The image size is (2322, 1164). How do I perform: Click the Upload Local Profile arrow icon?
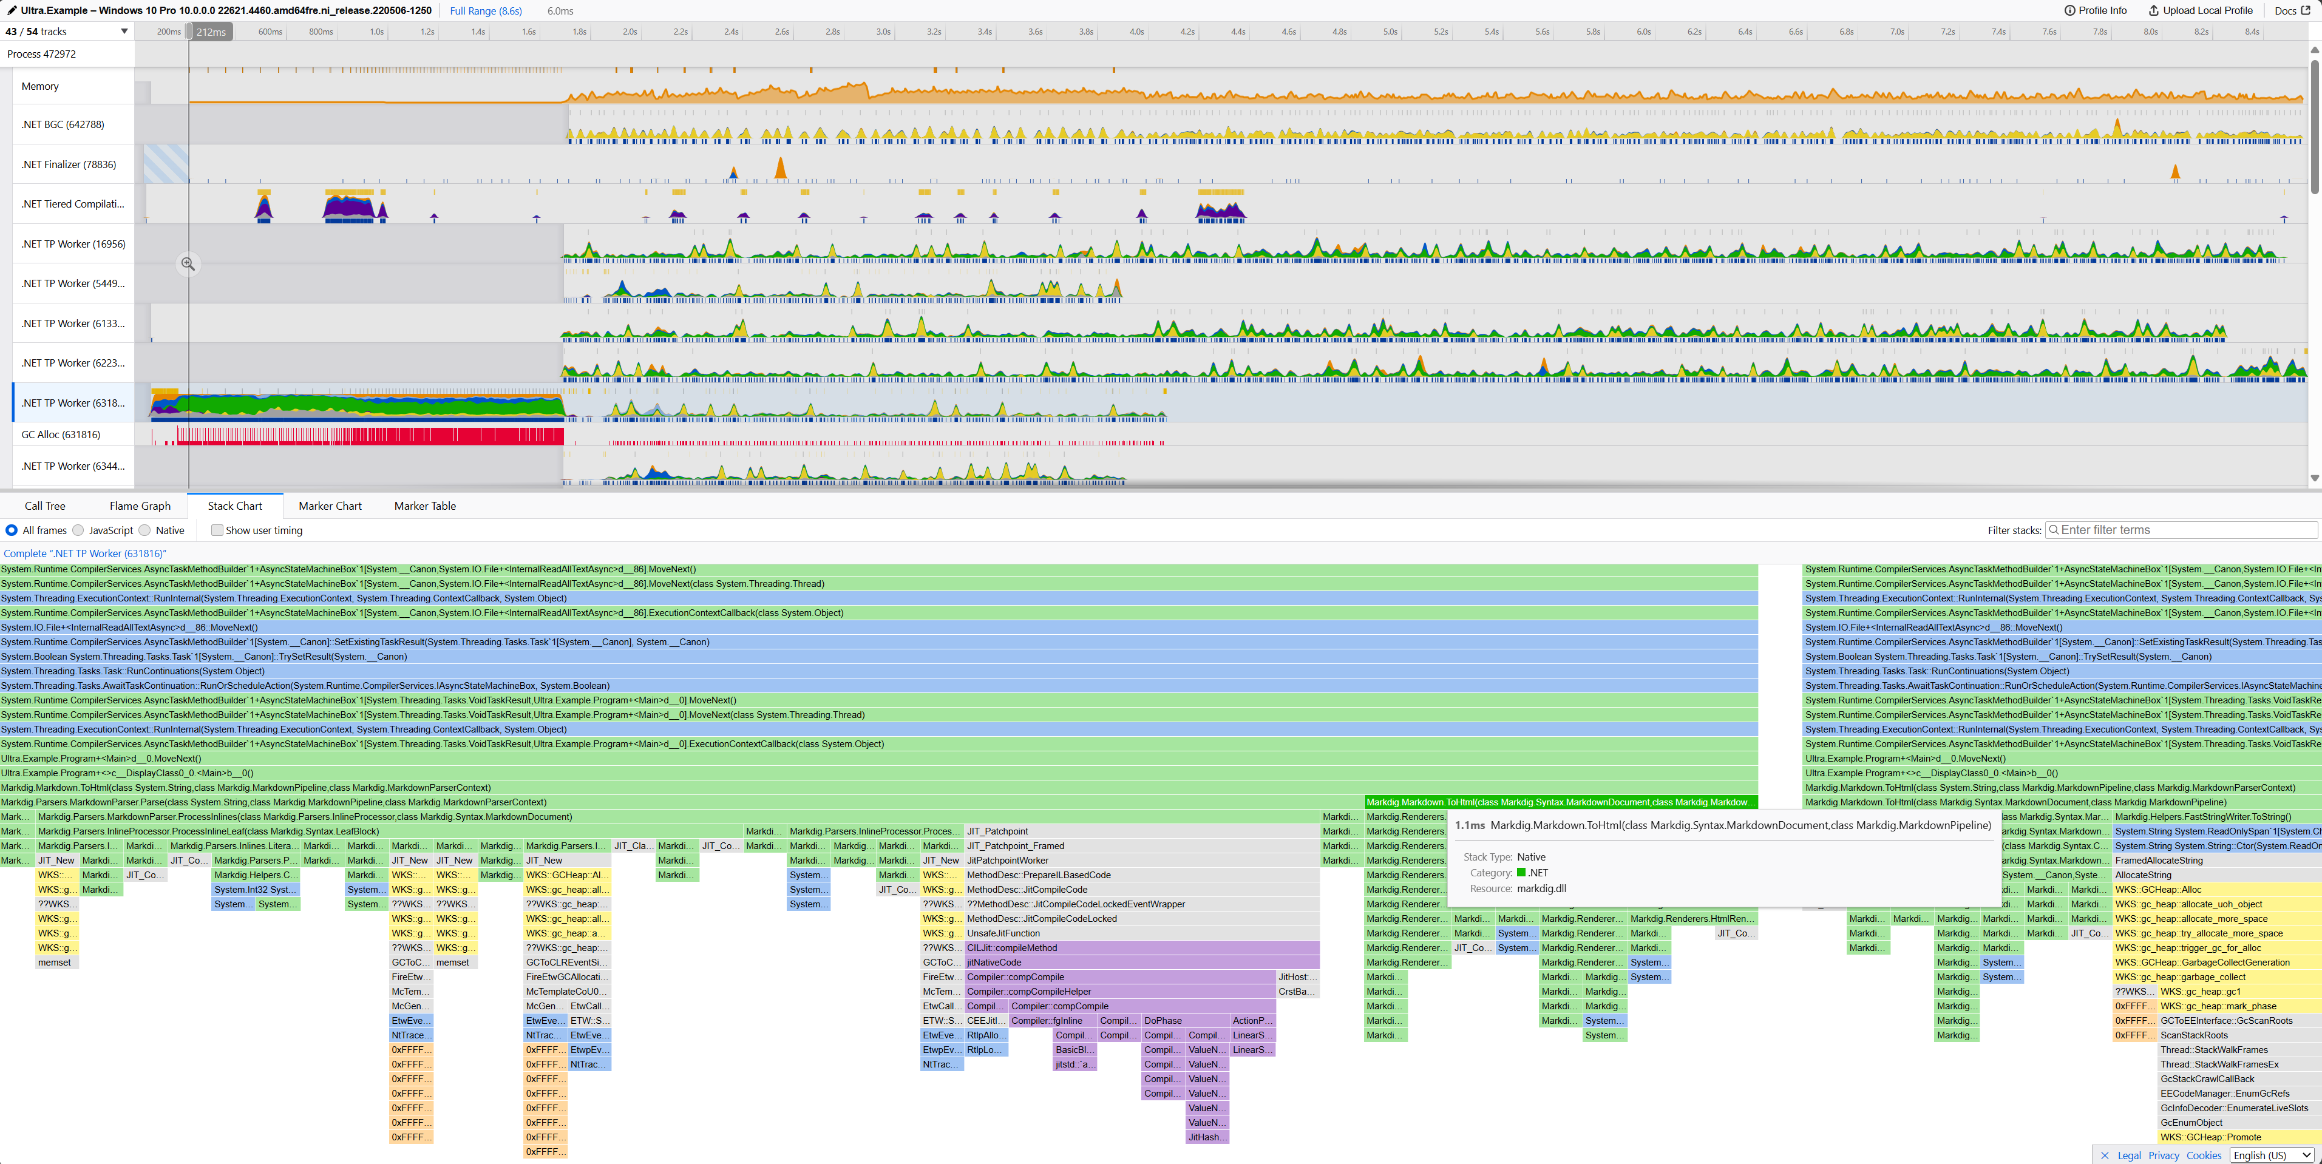click(x=2153, y=11)
